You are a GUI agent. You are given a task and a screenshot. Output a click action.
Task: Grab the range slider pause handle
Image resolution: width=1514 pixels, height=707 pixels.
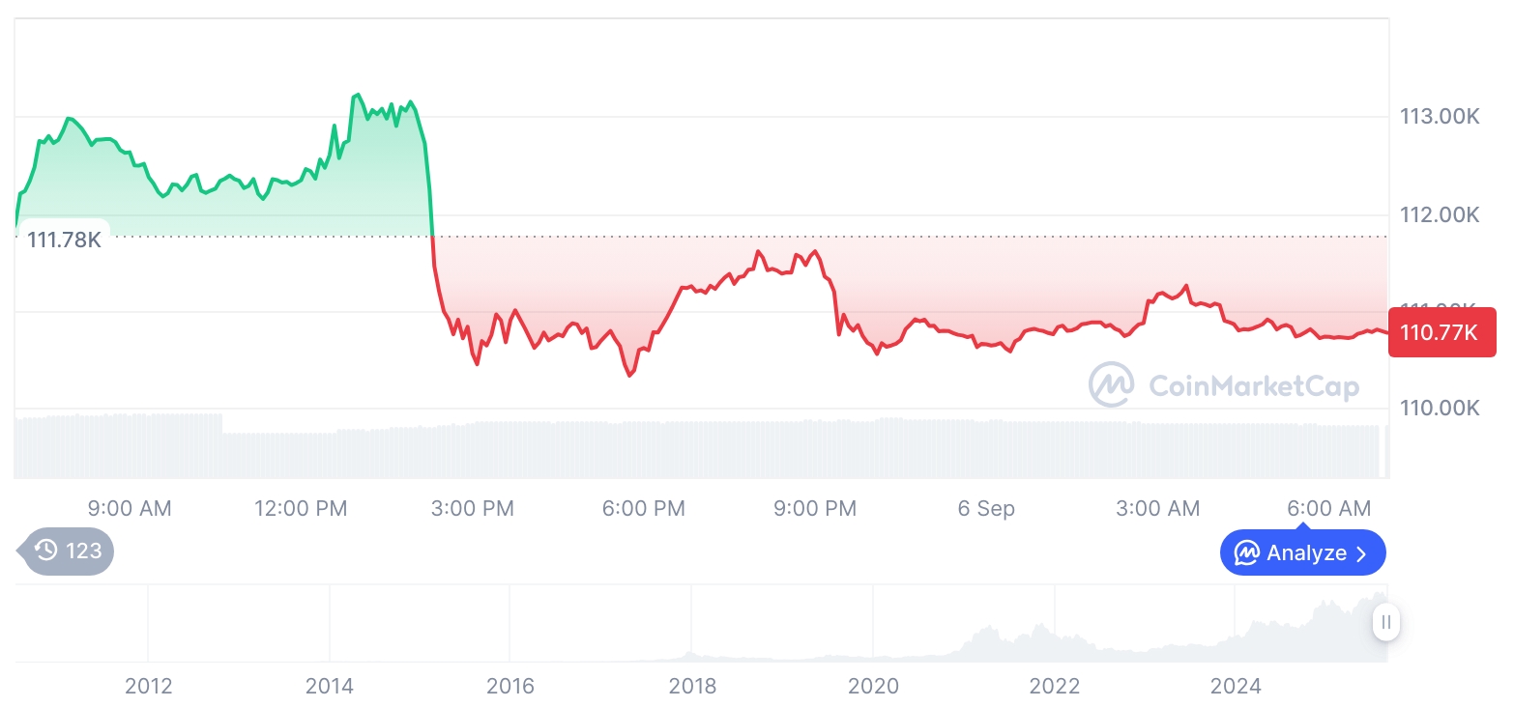coord(1385,622)
